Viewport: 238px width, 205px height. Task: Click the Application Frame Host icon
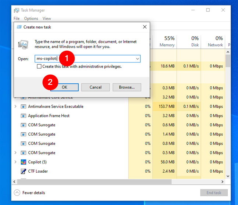24,116
